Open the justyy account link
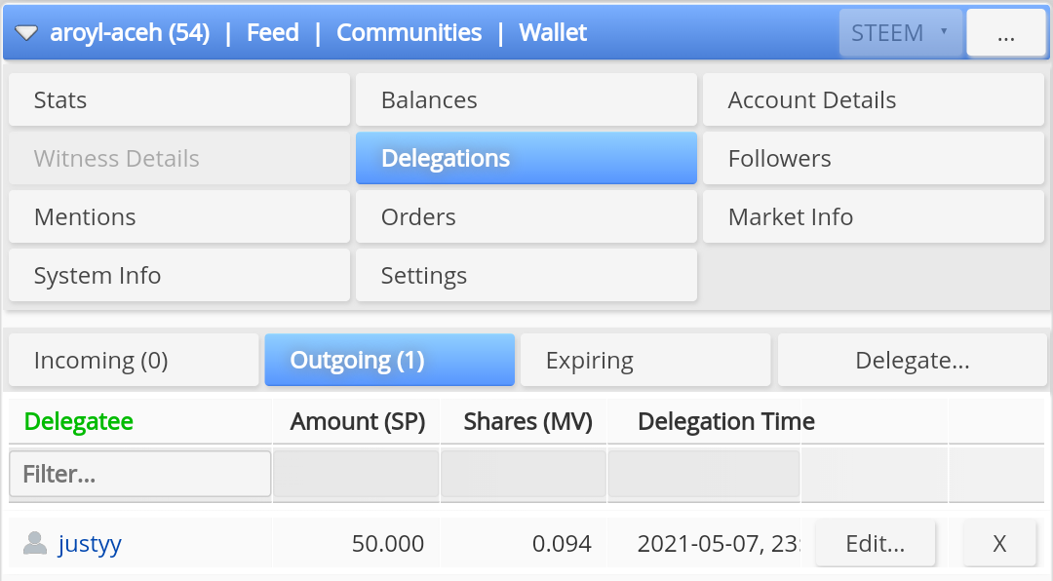This screenshot has height=581, width=1053. (90, 544)
